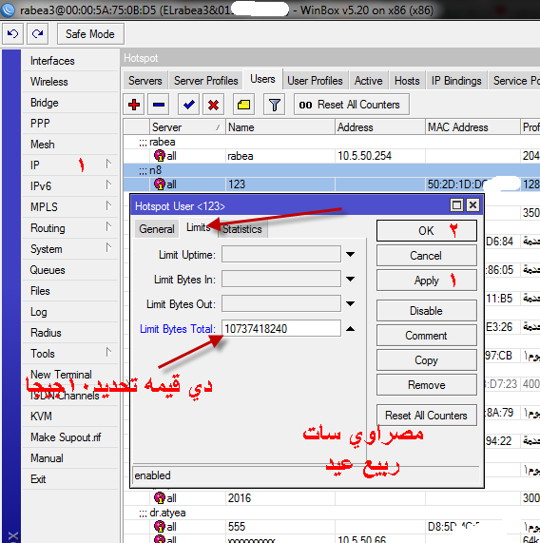Open the User Profiles tab
Viewport: 540px width, 543px height.
[315, 81]
